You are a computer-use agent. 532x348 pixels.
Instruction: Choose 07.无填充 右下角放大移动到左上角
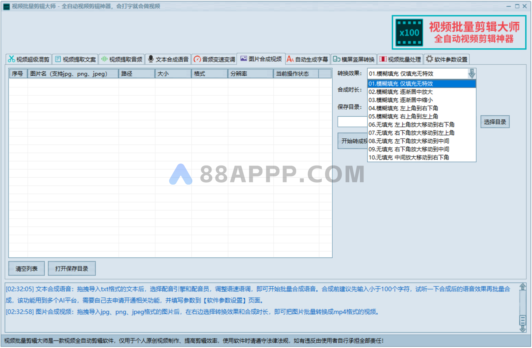coord(422,133)
